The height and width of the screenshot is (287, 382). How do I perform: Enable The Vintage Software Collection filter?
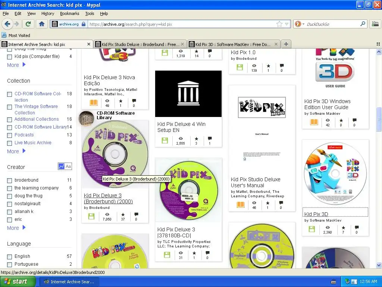(x=9, y=107)
